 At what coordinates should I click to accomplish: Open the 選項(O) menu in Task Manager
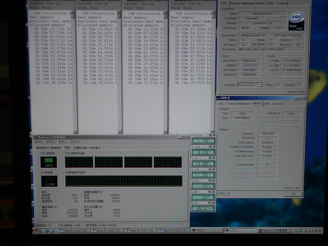(x=51, y=142)
